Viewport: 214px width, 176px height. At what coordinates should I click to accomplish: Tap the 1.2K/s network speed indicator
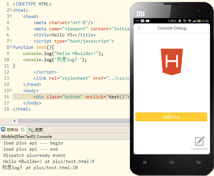point(172,21)
